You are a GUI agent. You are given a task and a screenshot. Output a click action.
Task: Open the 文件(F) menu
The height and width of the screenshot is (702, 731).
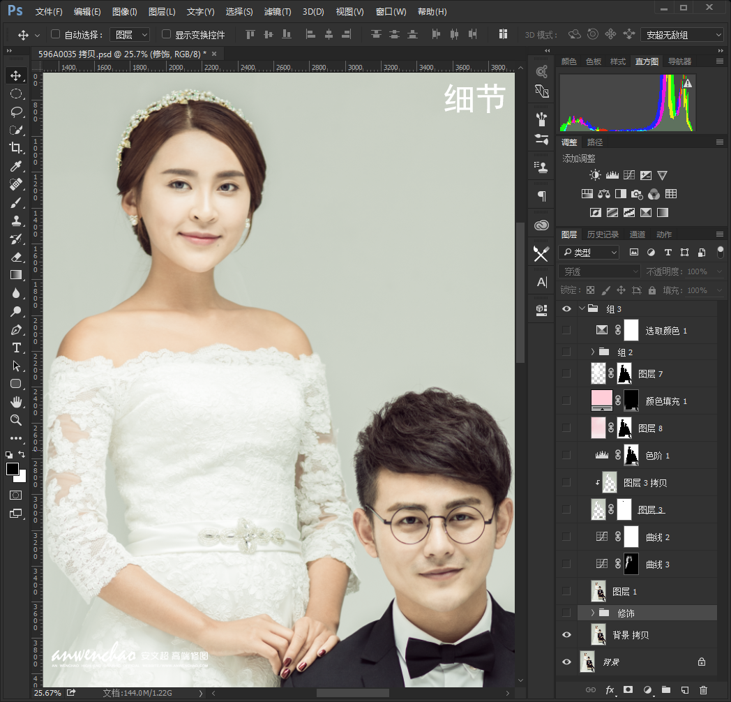click(x=49, y=12)
